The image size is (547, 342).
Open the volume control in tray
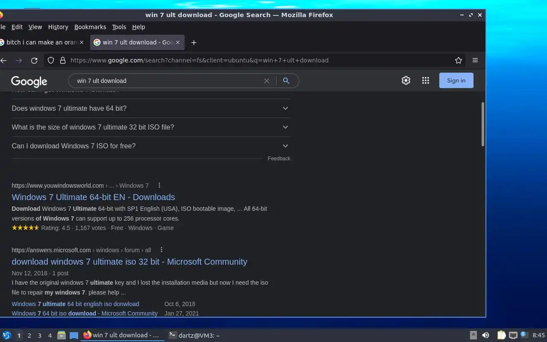point(485,335)
